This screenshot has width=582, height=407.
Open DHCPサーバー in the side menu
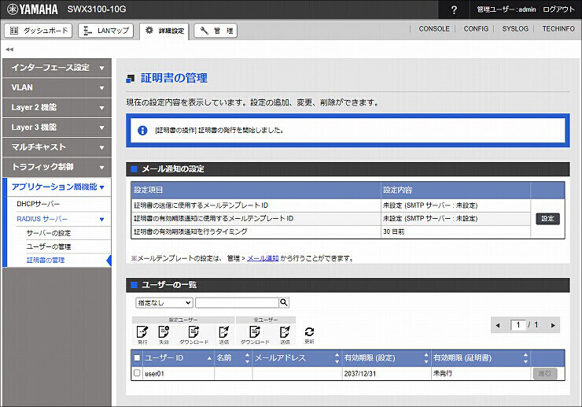point(38,204)
